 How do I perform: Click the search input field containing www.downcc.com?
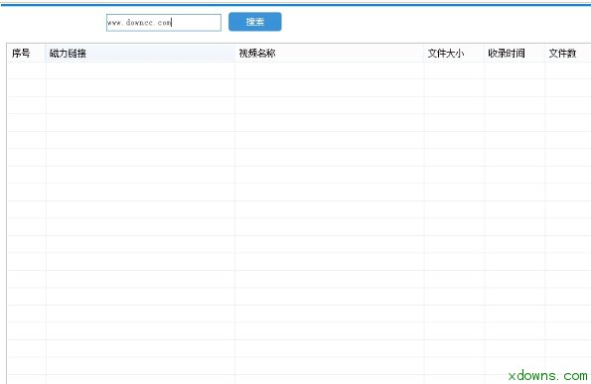coord(164,23)
